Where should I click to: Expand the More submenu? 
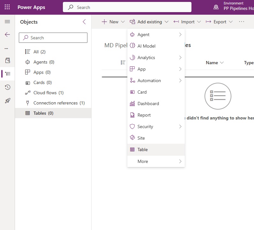click(x=156, y=161)
